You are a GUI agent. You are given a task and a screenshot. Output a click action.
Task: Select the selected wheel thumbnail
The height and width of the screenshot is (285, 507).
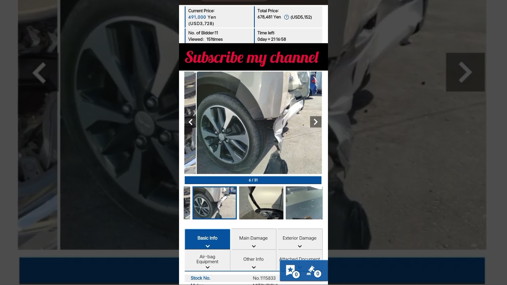214,203
